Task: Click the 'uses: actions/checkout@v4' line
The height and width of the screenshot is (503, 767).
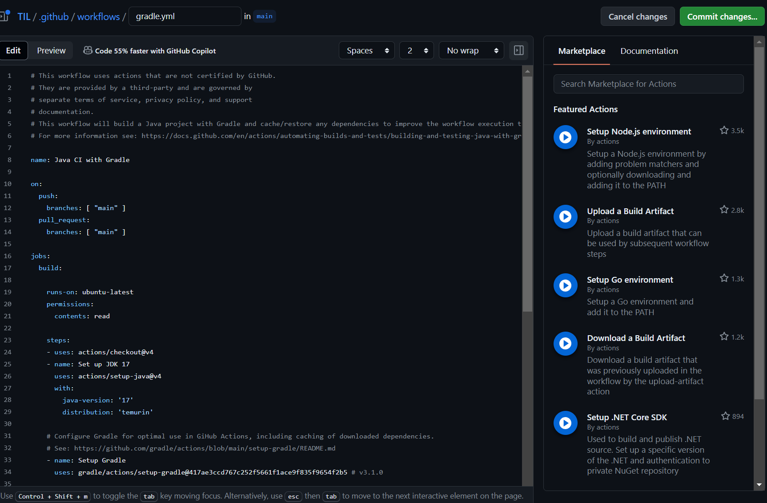Action: (100, 352)
